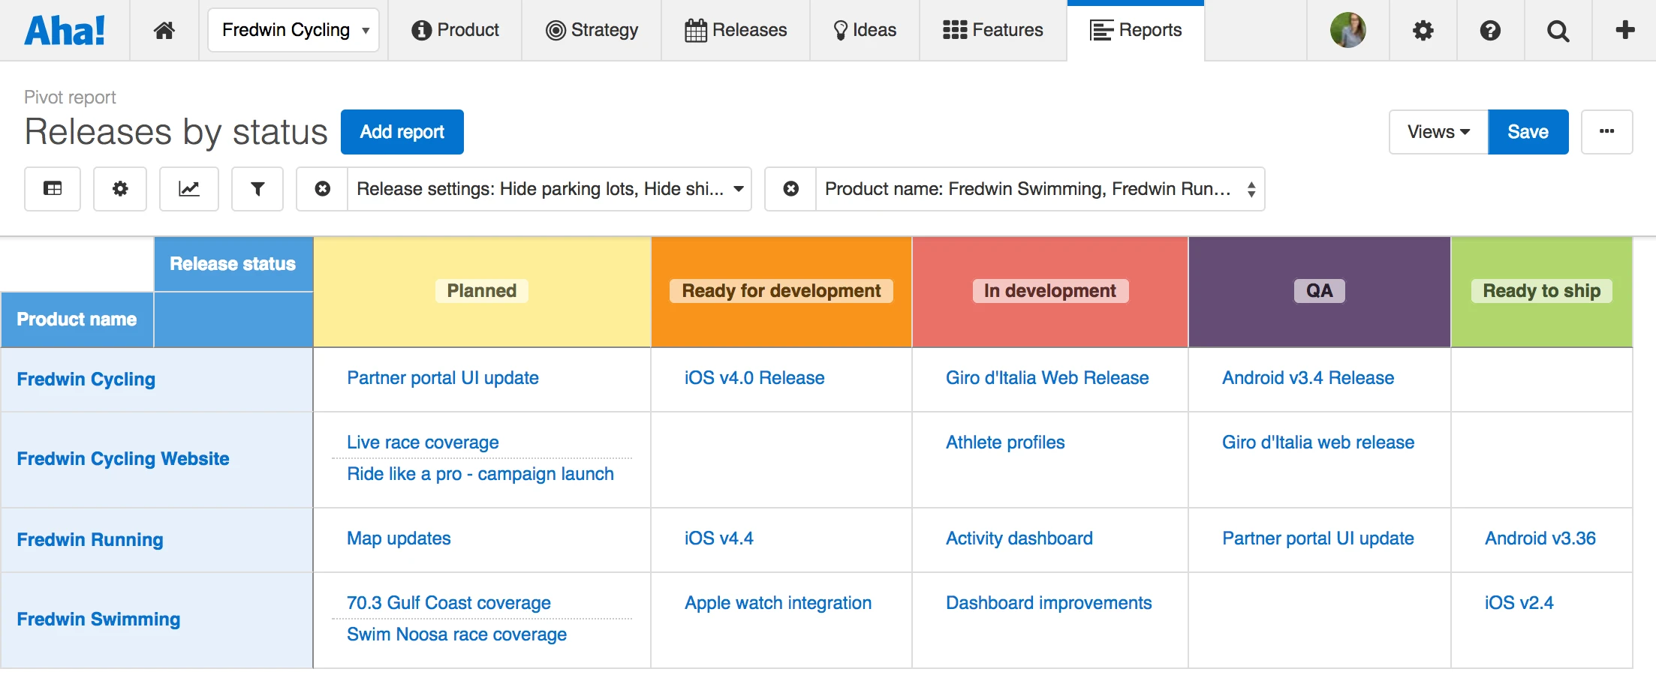Open the iOS v4.0 Release link

[754, 378]
